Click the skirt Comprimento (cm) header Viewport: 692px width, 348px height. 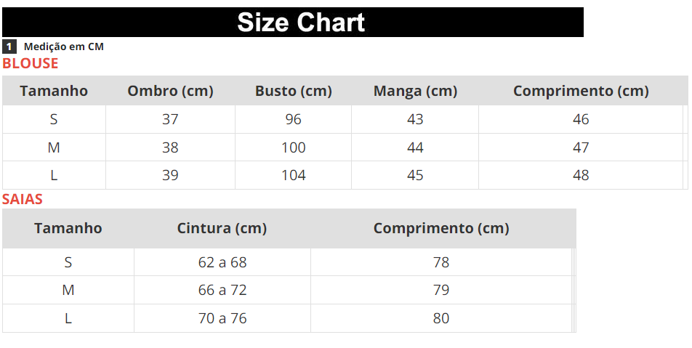[441, 228]
